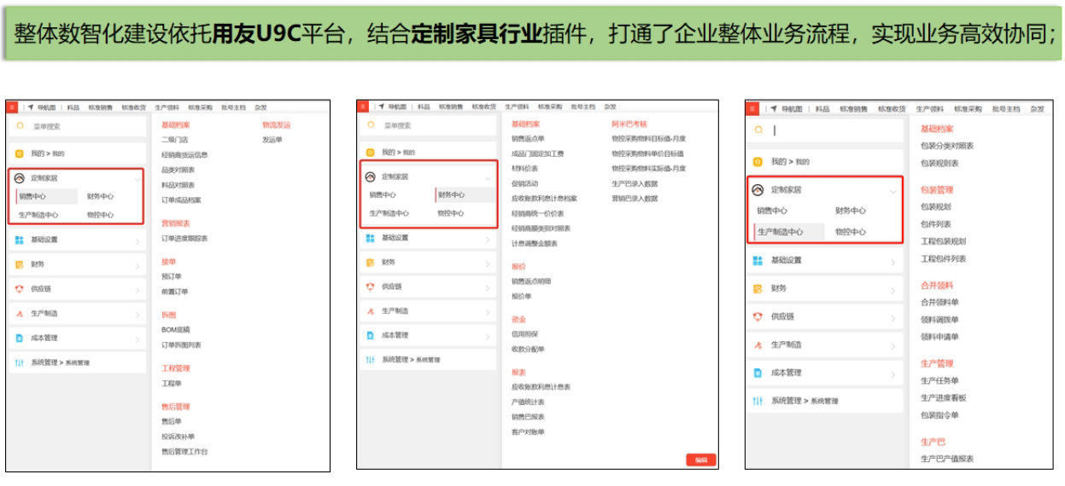This screenshot has width=1065, height=486.
Task: Click 生产制造 icon in the left screenshot
Action: 20,314
